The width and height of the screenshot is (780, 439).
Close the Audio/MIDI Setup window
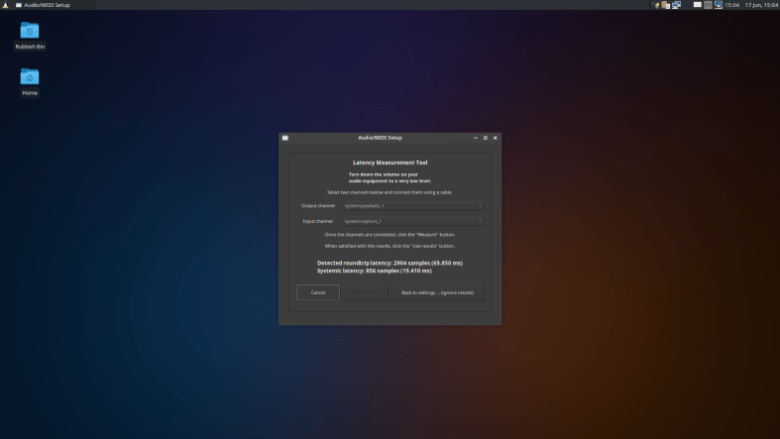pyautogui.click(x=495, y=138)
